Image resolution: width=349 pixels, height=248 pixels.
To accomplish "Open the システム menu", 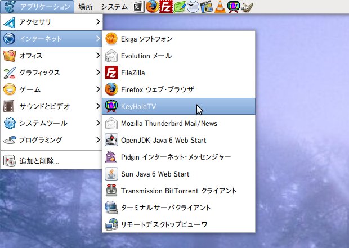I will (114, 7).
